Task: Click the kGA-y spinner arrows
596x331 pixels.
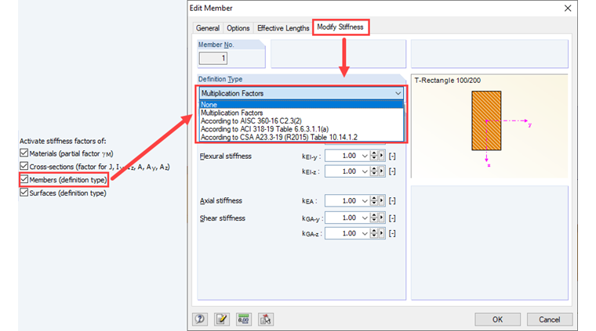Action: point(373,218)
